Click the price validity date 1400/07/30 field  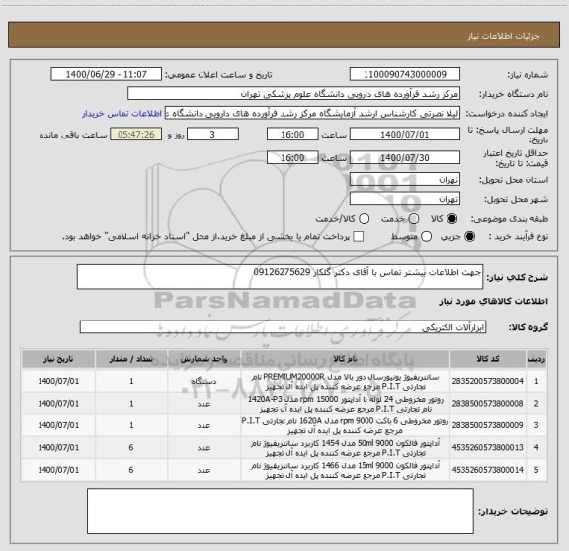point(405,157)
